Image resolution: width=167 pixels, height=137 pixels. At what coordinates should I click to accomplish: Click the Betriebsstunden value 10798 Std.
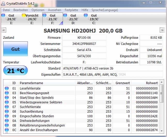point(151,62)
